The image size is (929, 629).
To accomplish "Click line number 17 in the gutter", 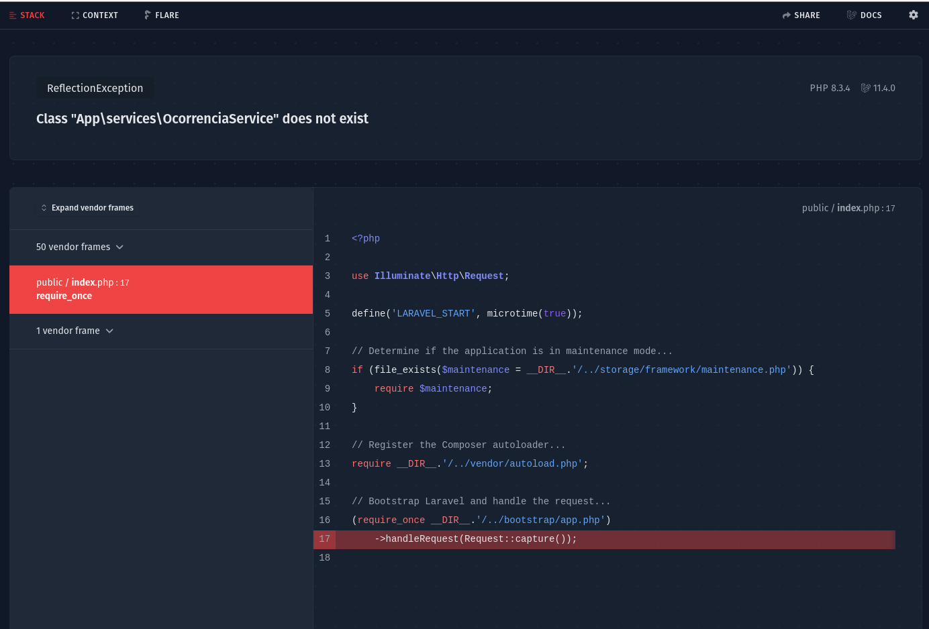I will point(325,539).
